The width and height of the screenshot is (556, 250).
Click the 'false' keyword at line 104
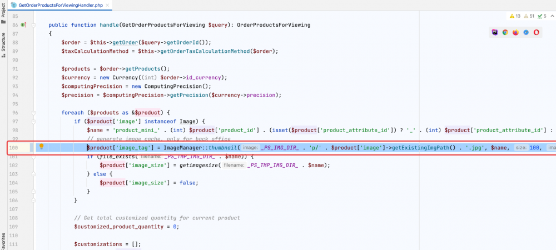[x=187, y=183]
